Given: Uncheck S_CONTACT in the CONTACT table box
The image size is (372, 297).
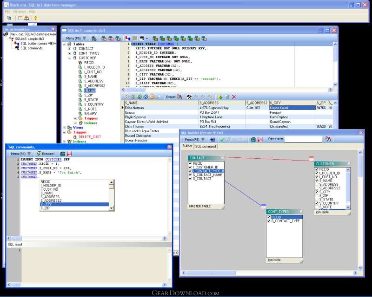Looking at the screenshot, I should [190, 179].
